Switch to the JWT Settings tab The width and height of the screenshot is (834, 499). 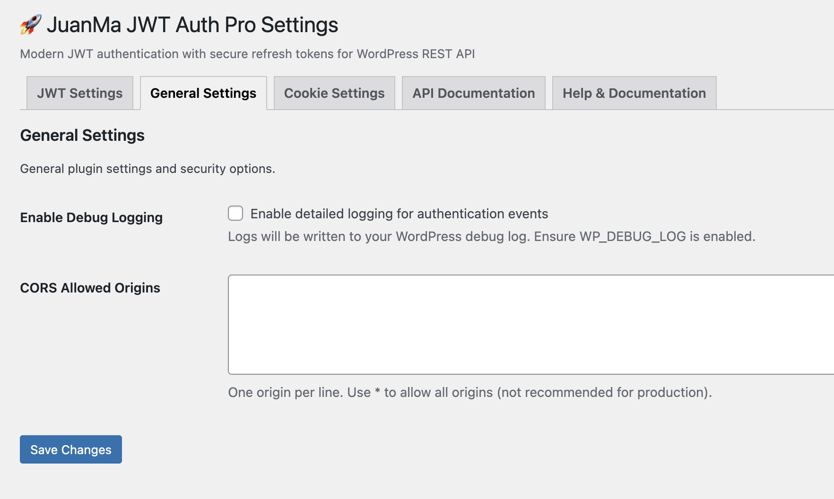(x=80, y=93)
